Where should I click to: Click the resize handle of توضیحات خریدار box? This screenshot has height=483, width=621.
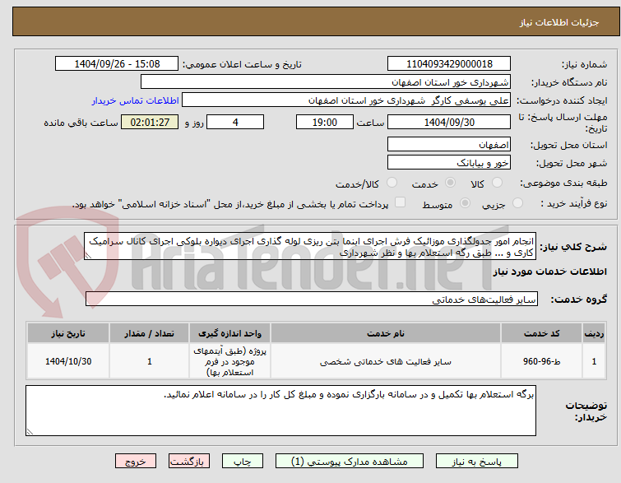click(30, 431)
